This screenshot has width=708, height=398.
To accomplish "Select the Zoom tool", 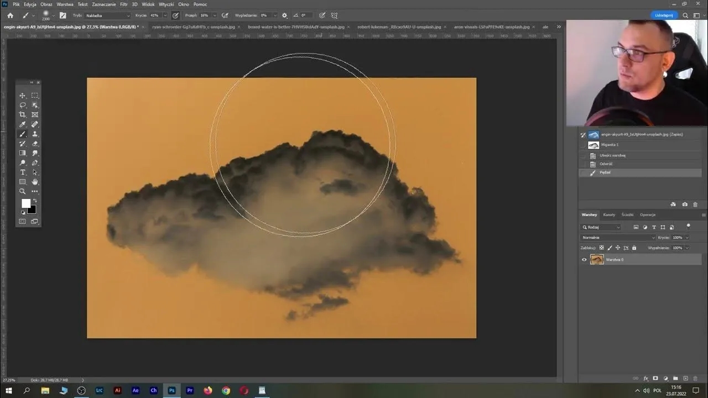I will pos(23,191).
